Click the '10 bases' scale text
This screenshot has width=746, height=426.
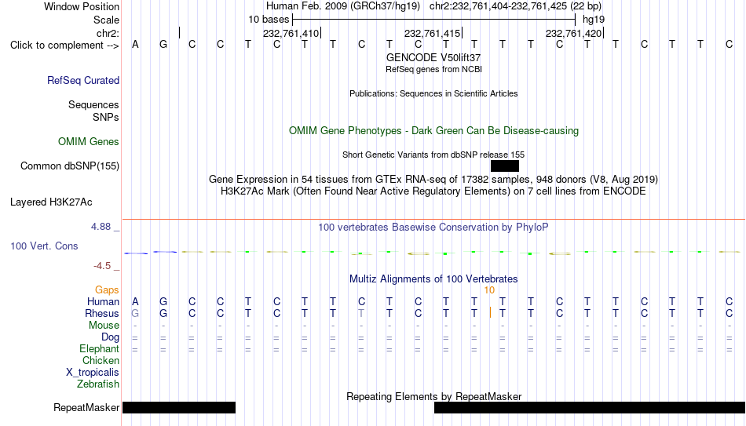tap(269, 20)
